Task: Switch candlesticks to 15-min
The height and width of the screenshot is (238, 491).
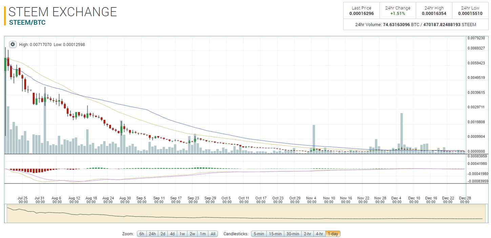Action: 275,234
